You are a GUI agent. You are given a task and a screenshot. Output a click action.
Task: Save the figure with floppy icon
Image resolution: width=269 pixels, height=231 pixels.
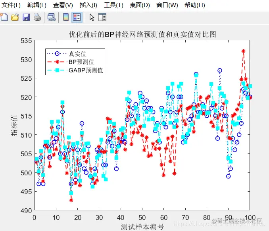click(x=26, y=17)
